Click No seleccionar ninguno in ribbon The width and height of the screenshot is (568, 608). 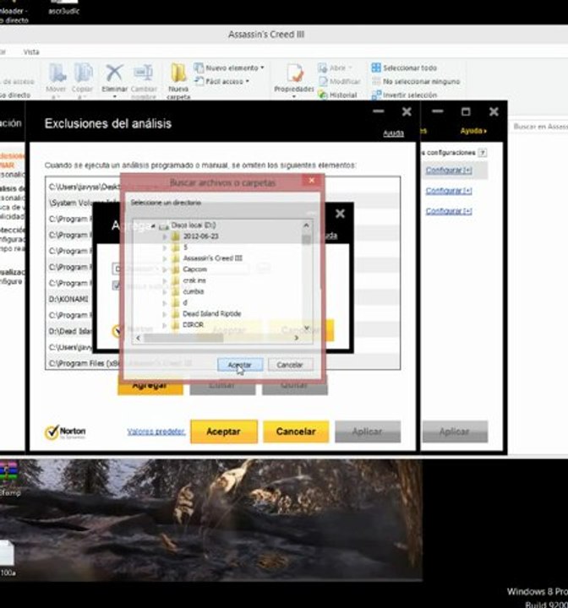pyautogui.click(x=415, y=81)
